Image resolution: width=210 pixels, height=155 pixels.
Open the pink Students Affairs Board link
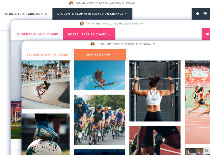(37, 34)
